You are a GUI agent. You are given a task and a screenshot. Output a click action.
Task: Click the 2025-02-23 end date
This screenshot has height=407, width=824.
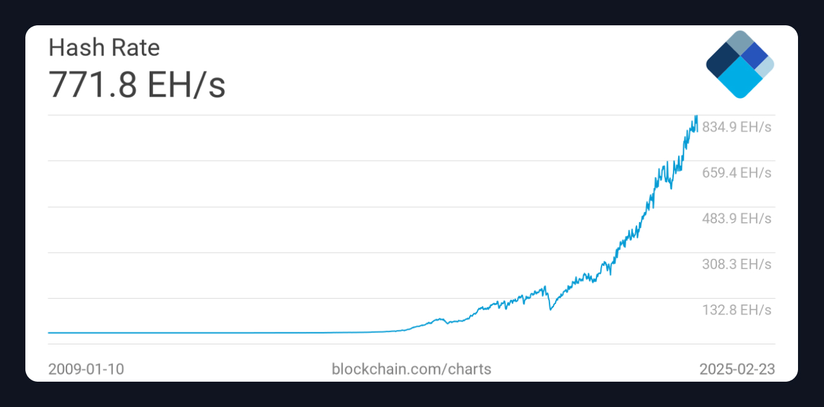[x=737, y=369]
